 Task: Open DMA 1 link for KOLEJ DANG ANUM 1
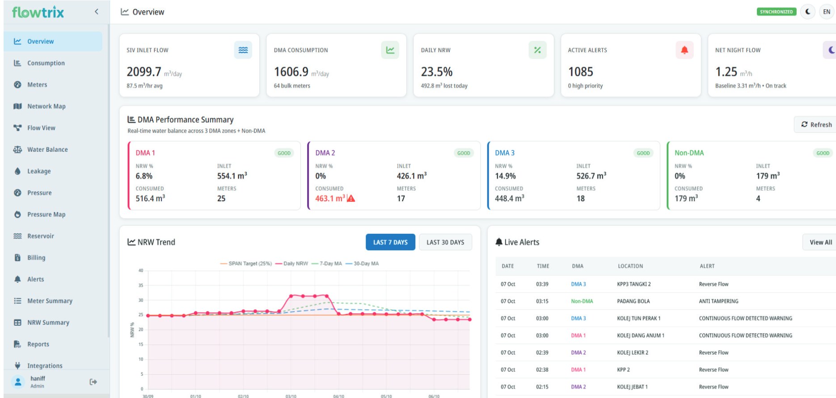(x=578, y=336)
